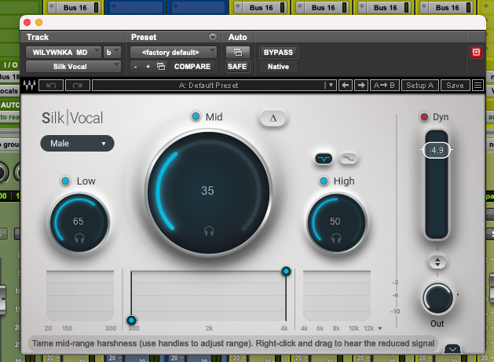This screenshot has height=362, width=494.
Task: Click the I/O label in mixer window
Action: [x=10, y=65]
